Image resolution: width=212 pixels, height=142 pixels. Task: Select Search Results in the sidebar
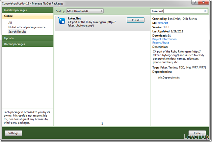click(x=17, y=32)
